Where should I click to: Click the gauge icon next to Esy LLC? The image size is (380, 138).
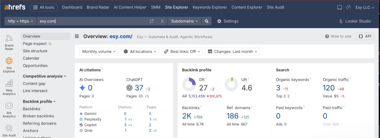(x=348, y=7)
